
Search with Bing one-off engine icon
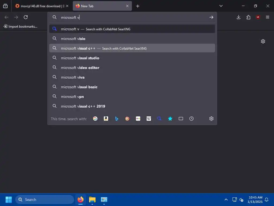117,119
